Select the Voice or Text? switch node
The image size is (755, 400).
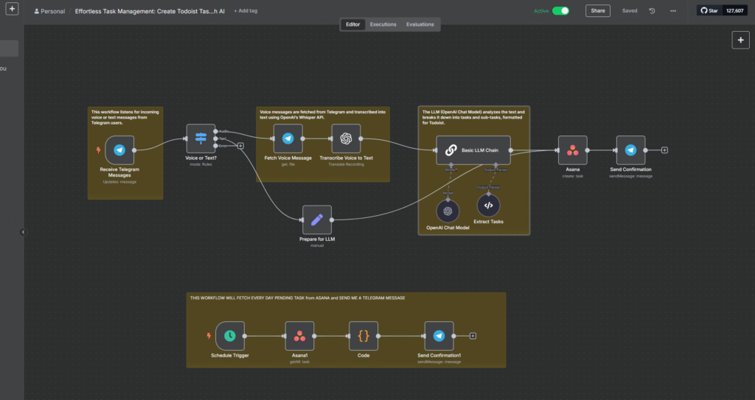tap(201, 138)
